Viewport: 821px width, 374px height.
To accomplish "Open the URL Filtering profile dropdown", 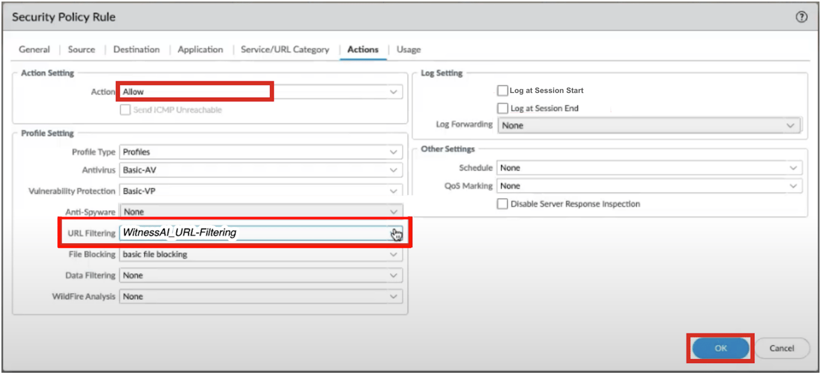I will pos(261,233).
